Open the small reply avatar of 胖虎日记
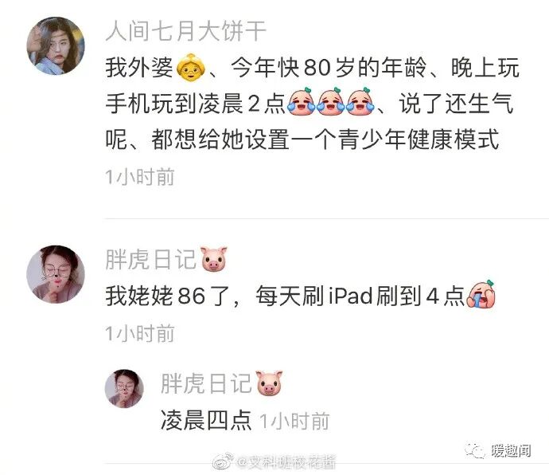Viewport: 549px width, 475px height. [x=124, y=388]
